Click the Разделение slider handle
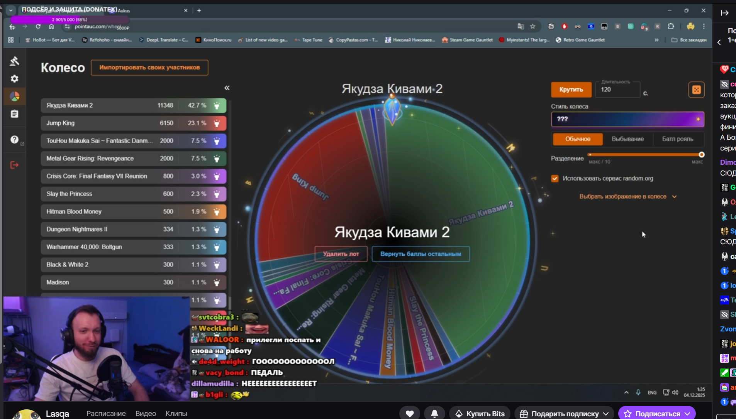This screenshot has width=736, height=419. tap(702, 155)
